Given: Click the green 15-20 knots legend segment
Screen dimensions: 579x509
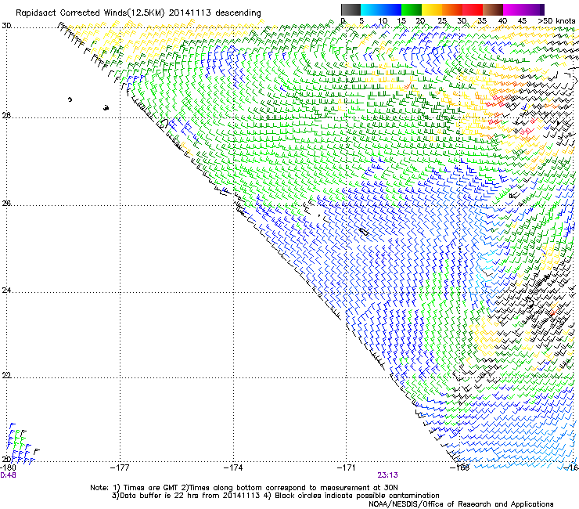Looking at the screenshot, I should pos(412,9).
